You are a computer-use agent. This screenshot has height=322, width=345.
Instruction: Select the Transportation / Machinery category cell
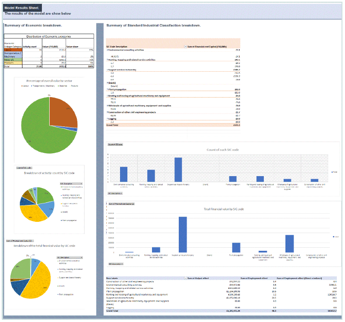[x=13, y=55]
